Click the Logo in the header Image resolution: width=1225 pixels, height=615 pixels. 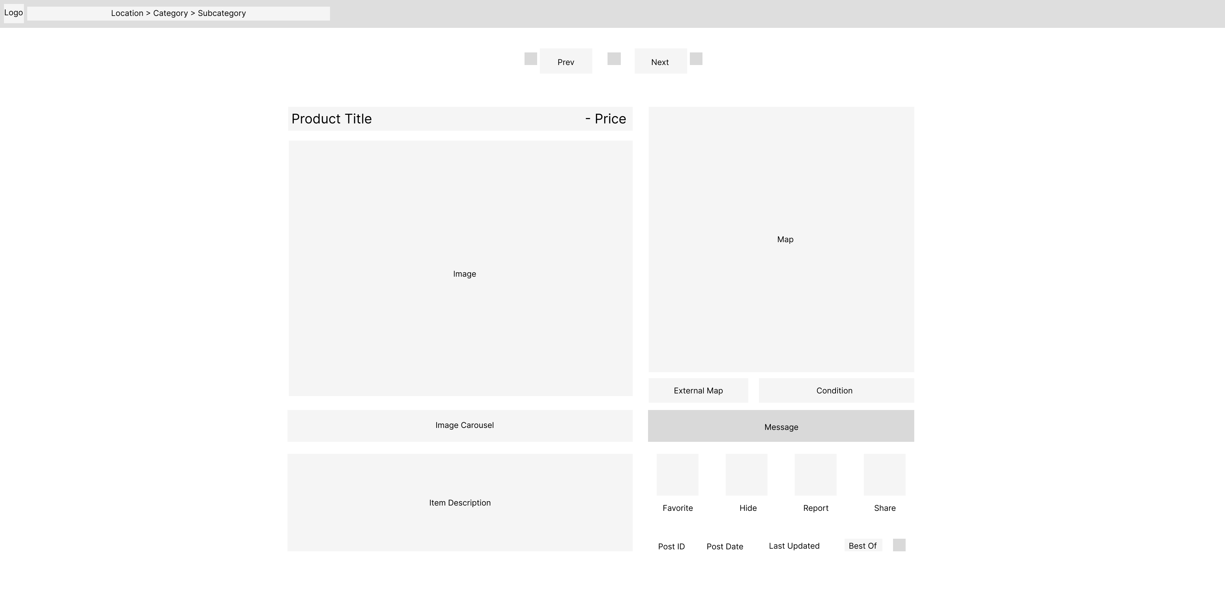pos(13,13)
